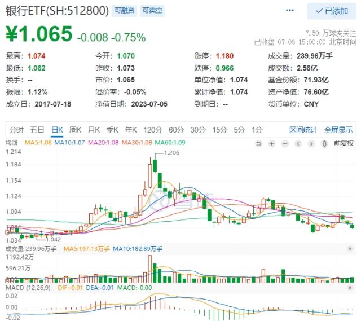Click the 货币单位 value CNY
The image size is (361, 321).
coord(311,104)
